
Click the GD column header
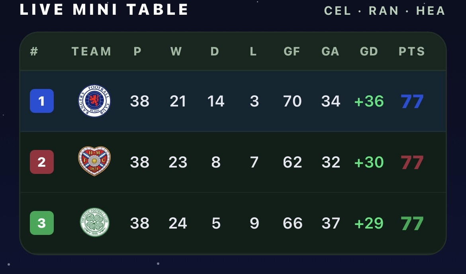pos(369,51)
